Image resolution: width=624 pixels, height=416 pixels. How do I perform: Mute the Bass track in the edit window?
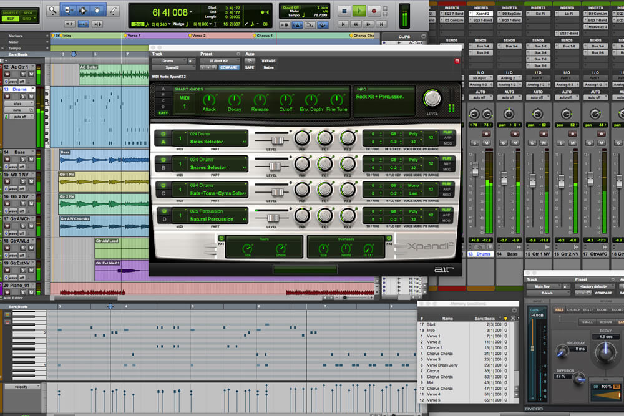click(31, 160)
